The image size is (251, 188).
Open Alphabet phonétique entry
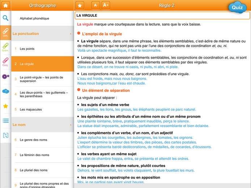pyautogui.click(x=43, y=18)
